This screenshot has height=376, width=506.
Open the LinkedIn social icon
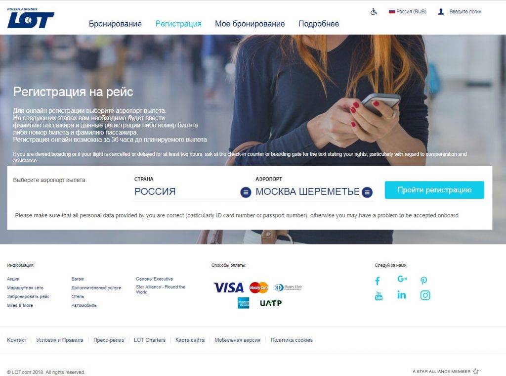[401, 294]
